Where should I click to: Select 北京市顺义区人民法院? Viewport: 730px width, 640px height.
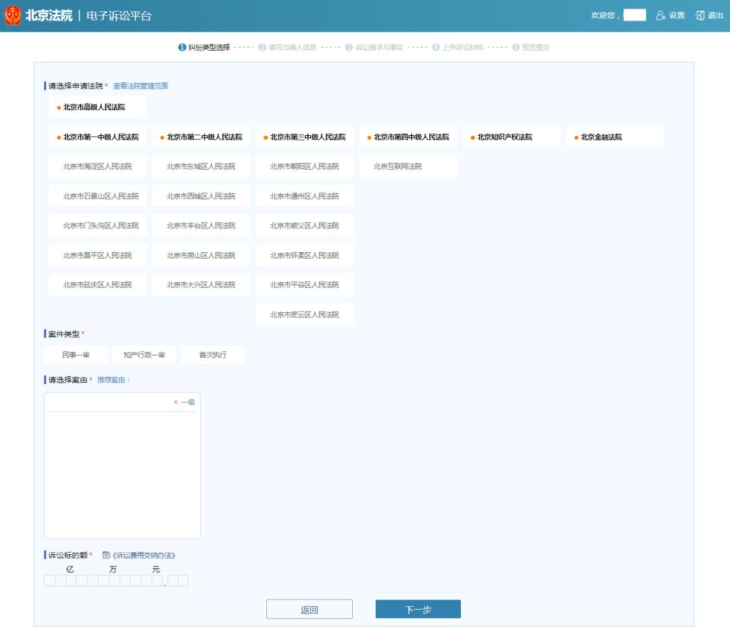(x=304, y=225)
